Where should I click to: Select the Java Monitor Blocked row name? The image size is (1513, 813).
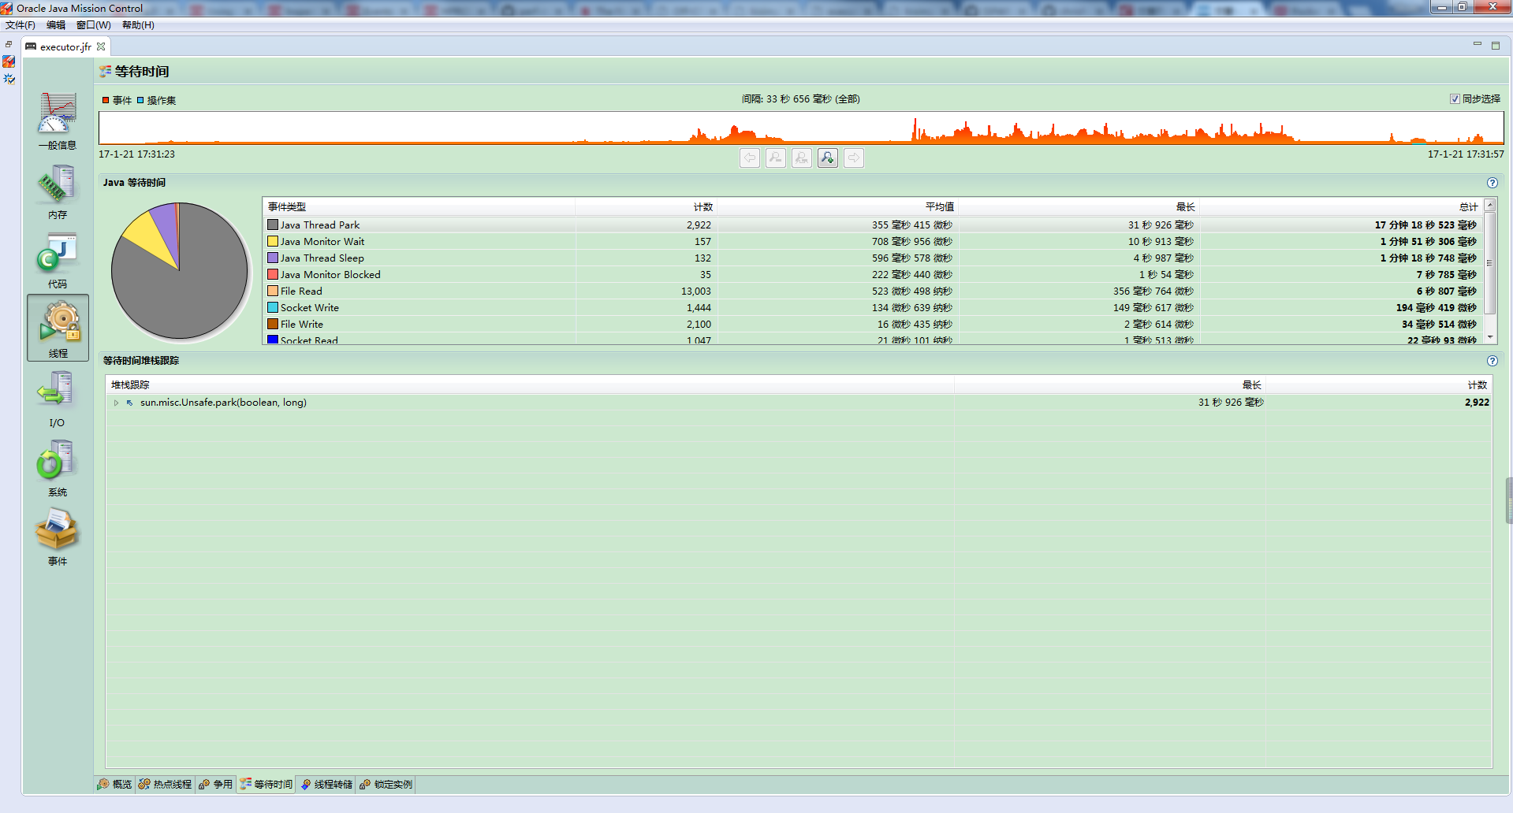pos(330,275)
